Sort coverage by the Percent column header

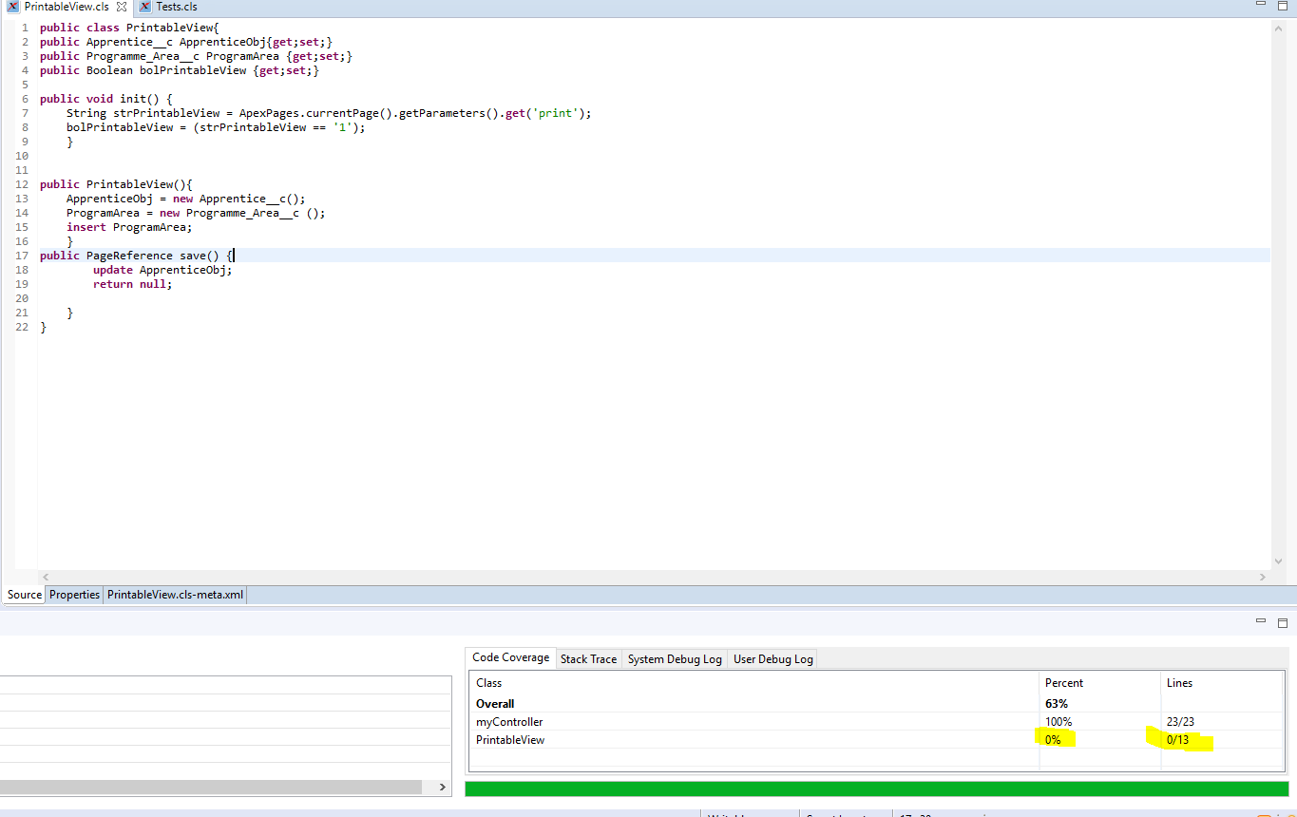click(x=1100, y=683)
